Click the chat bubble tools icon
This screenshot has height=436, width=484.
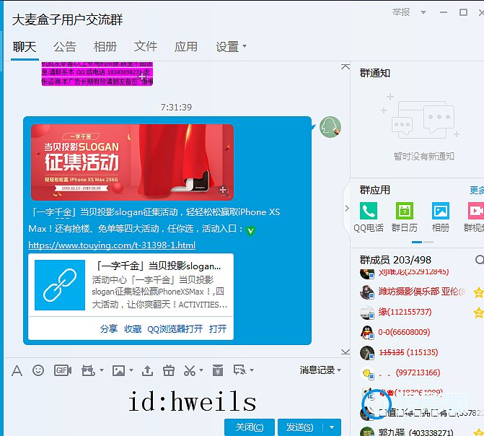point(240,370)
